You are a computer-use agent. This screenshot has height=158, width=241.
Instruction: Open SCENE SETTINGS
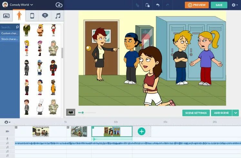pyautogui.click(x=196, y=113)
